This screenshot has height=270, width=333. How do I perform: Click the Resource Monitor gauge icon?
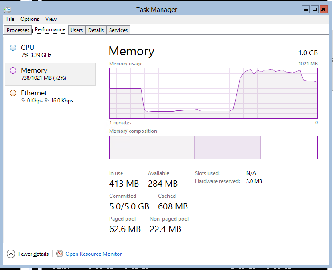click(60, 254)
